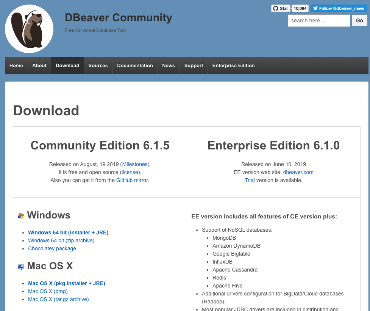Open the dbeaver.com link
Viewport: 370px width, 311px height.
tap(298, 172)
